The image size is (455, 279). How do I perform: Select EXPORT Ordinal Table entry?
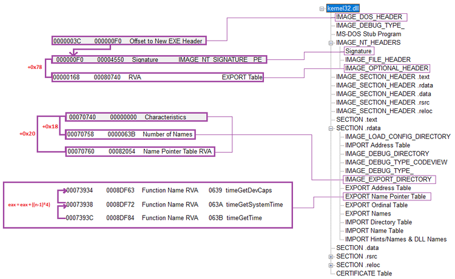(x=376, y=205)
